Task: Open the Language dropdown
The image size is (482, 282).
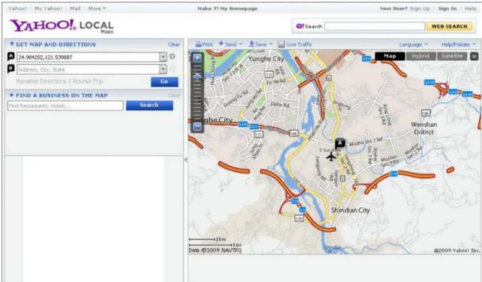Action: [x=414, y=45]
